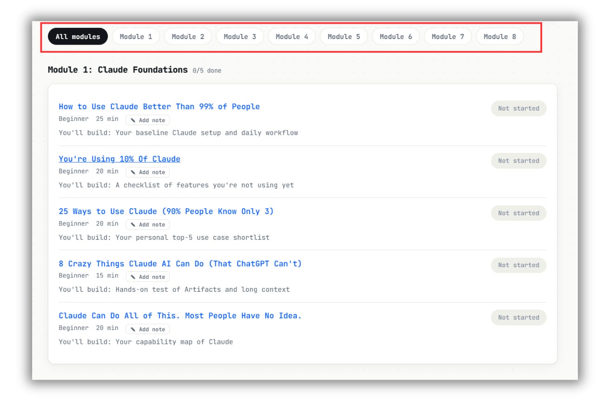Choose the Module 5 pill
The image size is (610, 401).
[344, 37]
